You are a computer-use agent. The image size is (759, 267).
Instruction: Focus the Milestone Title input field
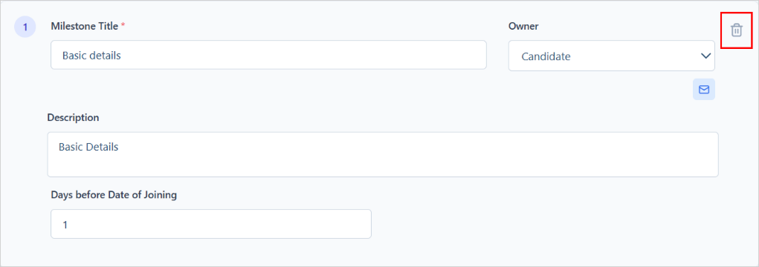(268, 55)
